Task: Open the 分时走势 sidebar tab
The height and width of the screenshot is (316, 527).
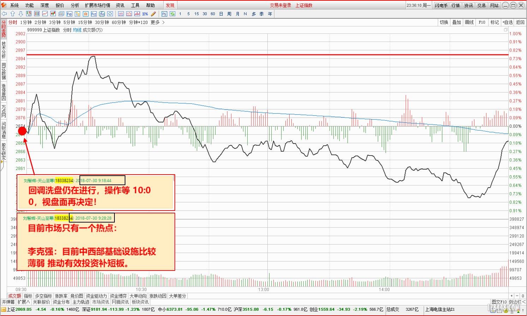Action: 4,29
